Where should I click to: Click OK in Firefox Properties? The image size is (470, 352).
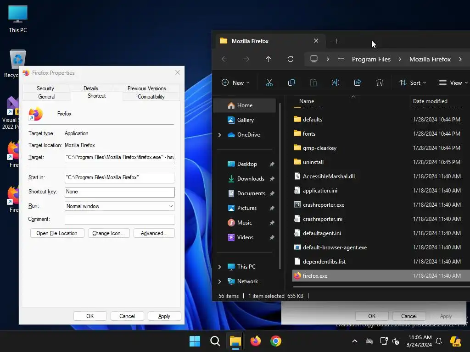click(x=90, y=316)
